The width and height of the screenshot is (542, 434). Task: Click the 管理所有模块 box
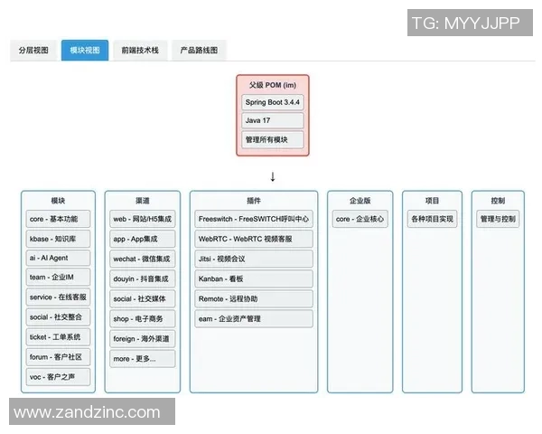point(273,139)
